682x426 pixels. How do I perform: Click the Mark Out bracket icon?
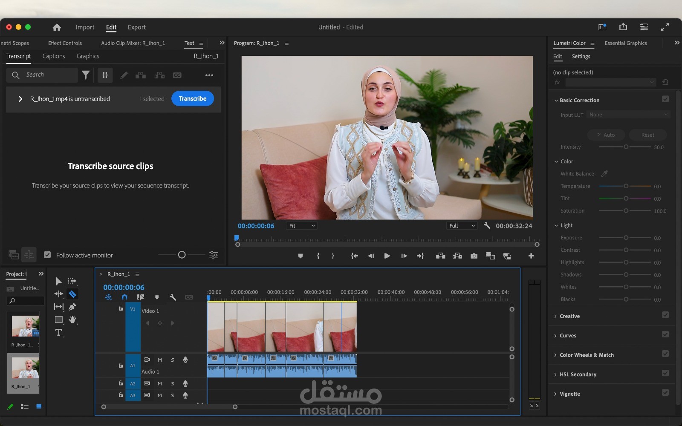pos(333,256)
